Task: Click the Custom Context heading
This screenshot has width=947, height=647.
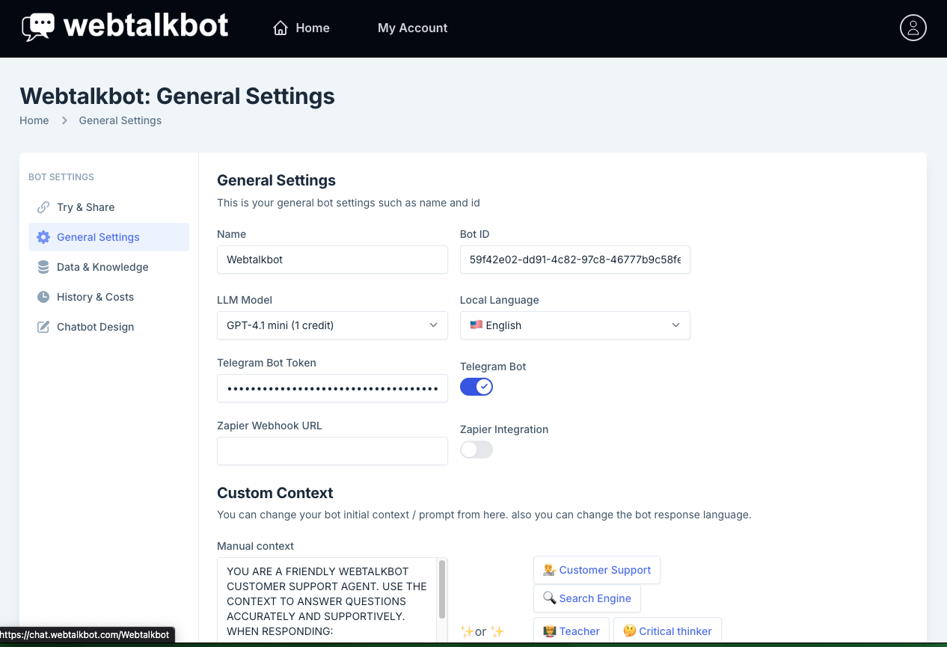Action: (x=275, y=493)
